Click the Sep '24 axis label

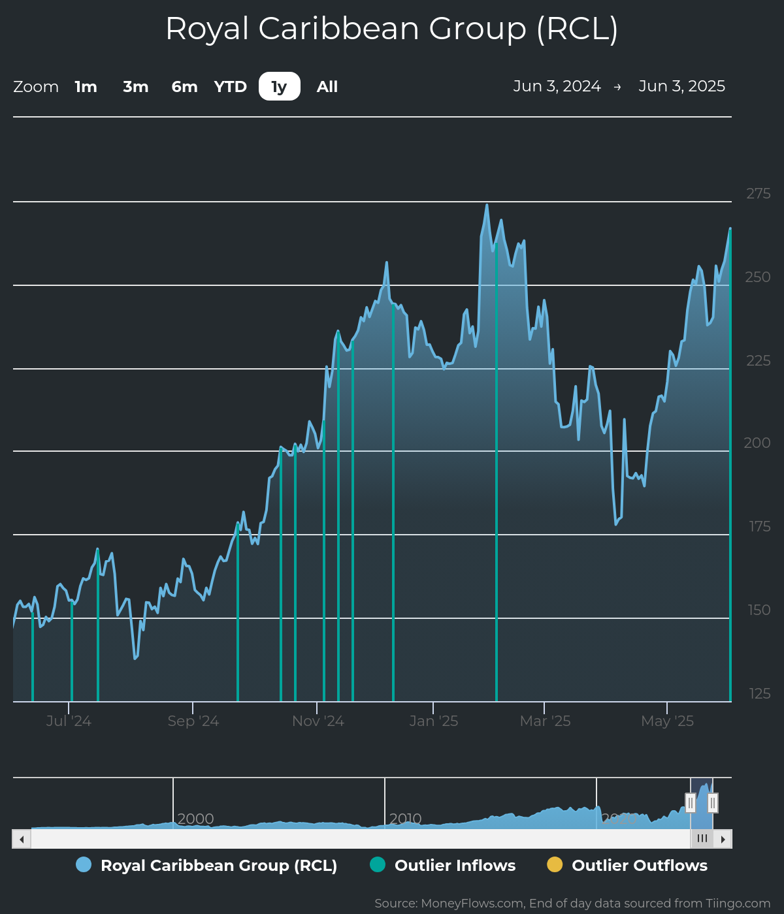point(193,721)
